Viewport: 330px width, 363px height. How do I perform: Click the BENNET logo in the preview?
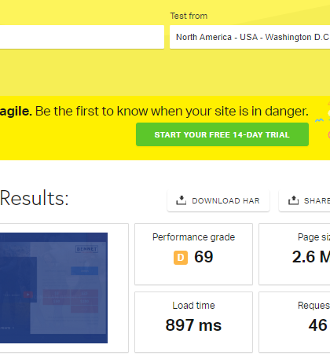(x=87, y=249)
